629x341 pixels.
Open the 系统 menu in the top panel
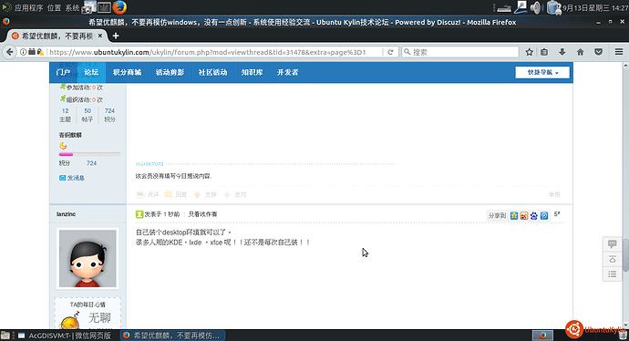coord(72,7)
